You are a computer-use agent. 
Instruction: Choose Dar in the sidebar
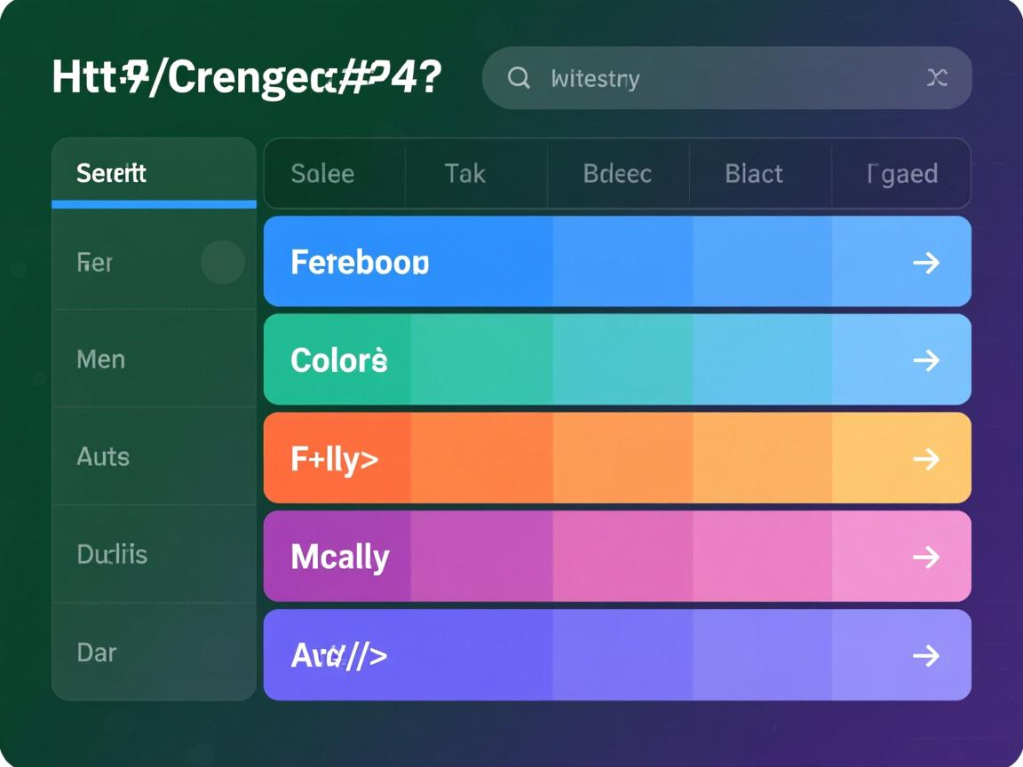point(97,652)
